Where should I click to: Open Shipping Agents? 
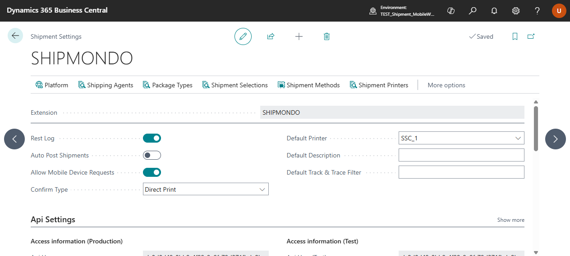point(106,85)
